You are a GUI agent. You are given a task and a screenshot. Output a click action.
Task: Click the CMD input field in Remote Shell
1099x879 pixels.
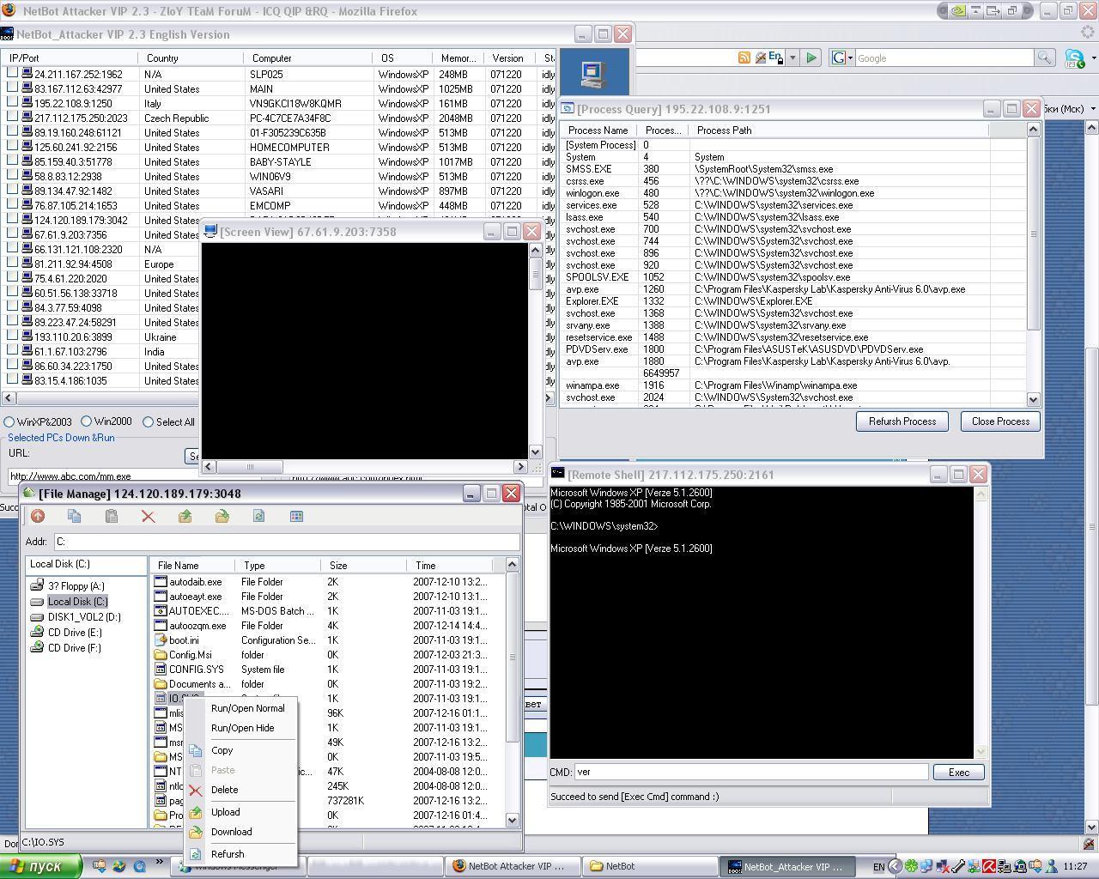pyautogui.click(x=751, y=773)
